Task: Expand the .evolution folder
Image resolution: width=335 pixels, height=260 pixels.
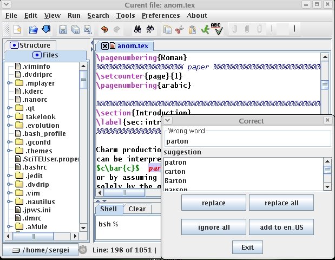Action: click(x=9, y=125)
